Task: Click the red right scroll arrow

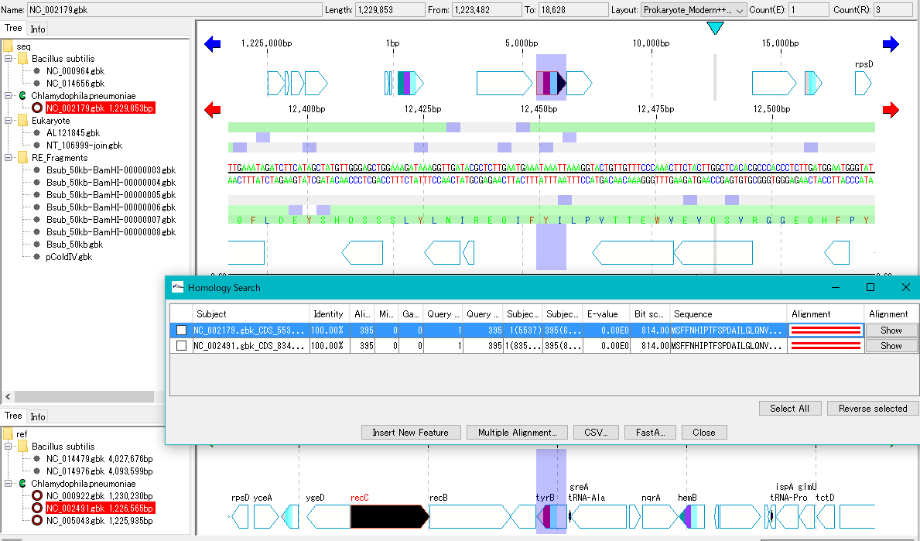Action: click(891, 110)
